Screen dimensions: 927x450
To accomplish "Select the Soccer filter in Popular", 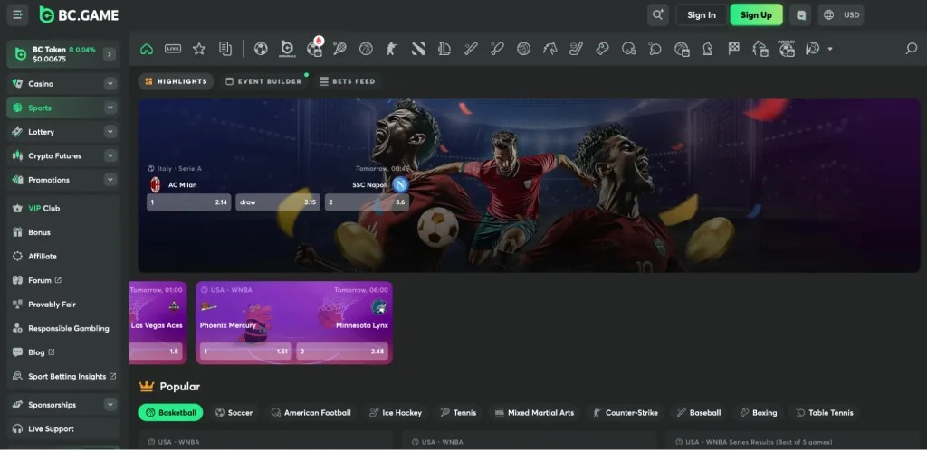I will [x=234, y=413].
